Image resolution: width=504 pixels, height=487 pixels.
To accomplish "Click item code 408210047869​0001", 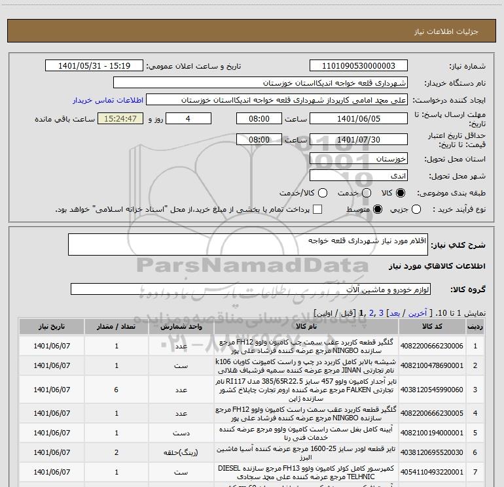I will click(x=432, y=365).
